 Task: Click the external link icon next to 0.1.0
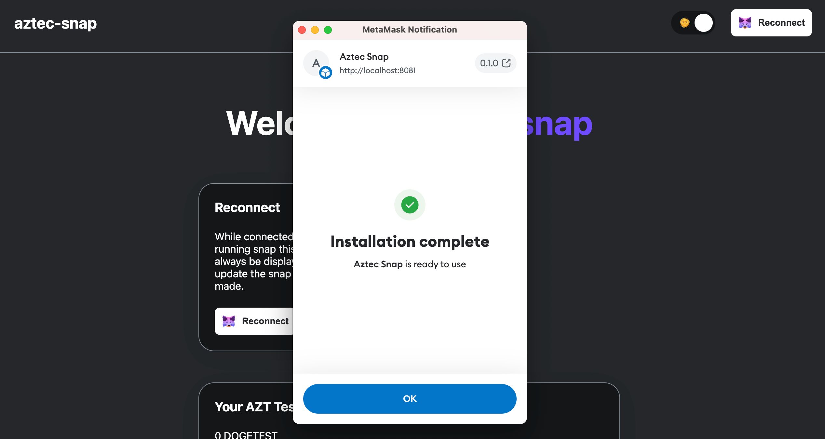click(x=506, y=63)
